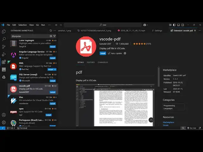The width and height of the screenshot is (203, 152).
Task: Open the Marketplace resource link
Action: point(168,122)
